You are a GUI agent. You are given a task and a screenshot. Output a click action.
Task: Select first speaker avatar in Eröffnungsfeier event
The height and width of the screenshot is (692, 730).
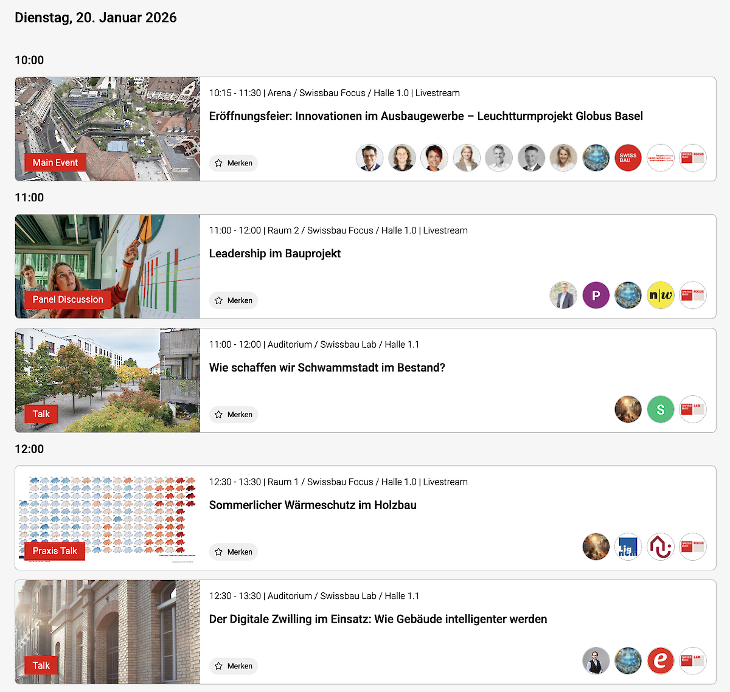369,158
